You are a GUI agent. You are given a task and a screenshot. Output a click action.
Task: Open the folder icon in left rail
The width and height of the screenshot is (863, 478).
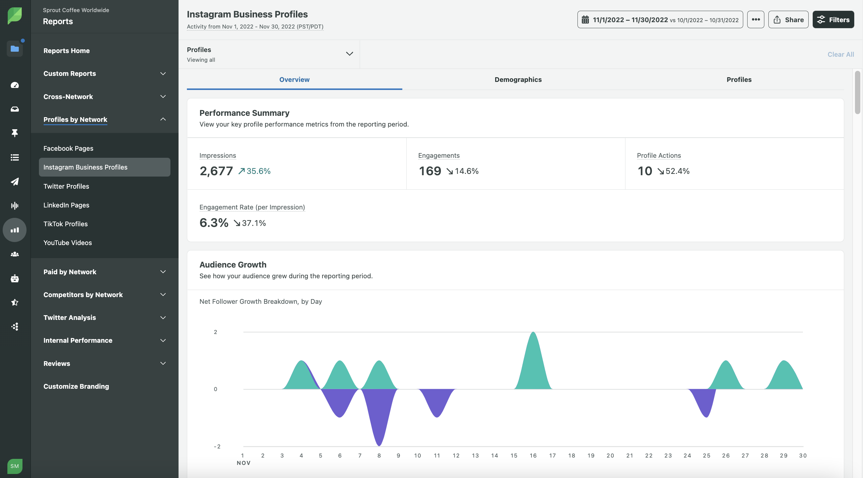[x=15, y=49]
